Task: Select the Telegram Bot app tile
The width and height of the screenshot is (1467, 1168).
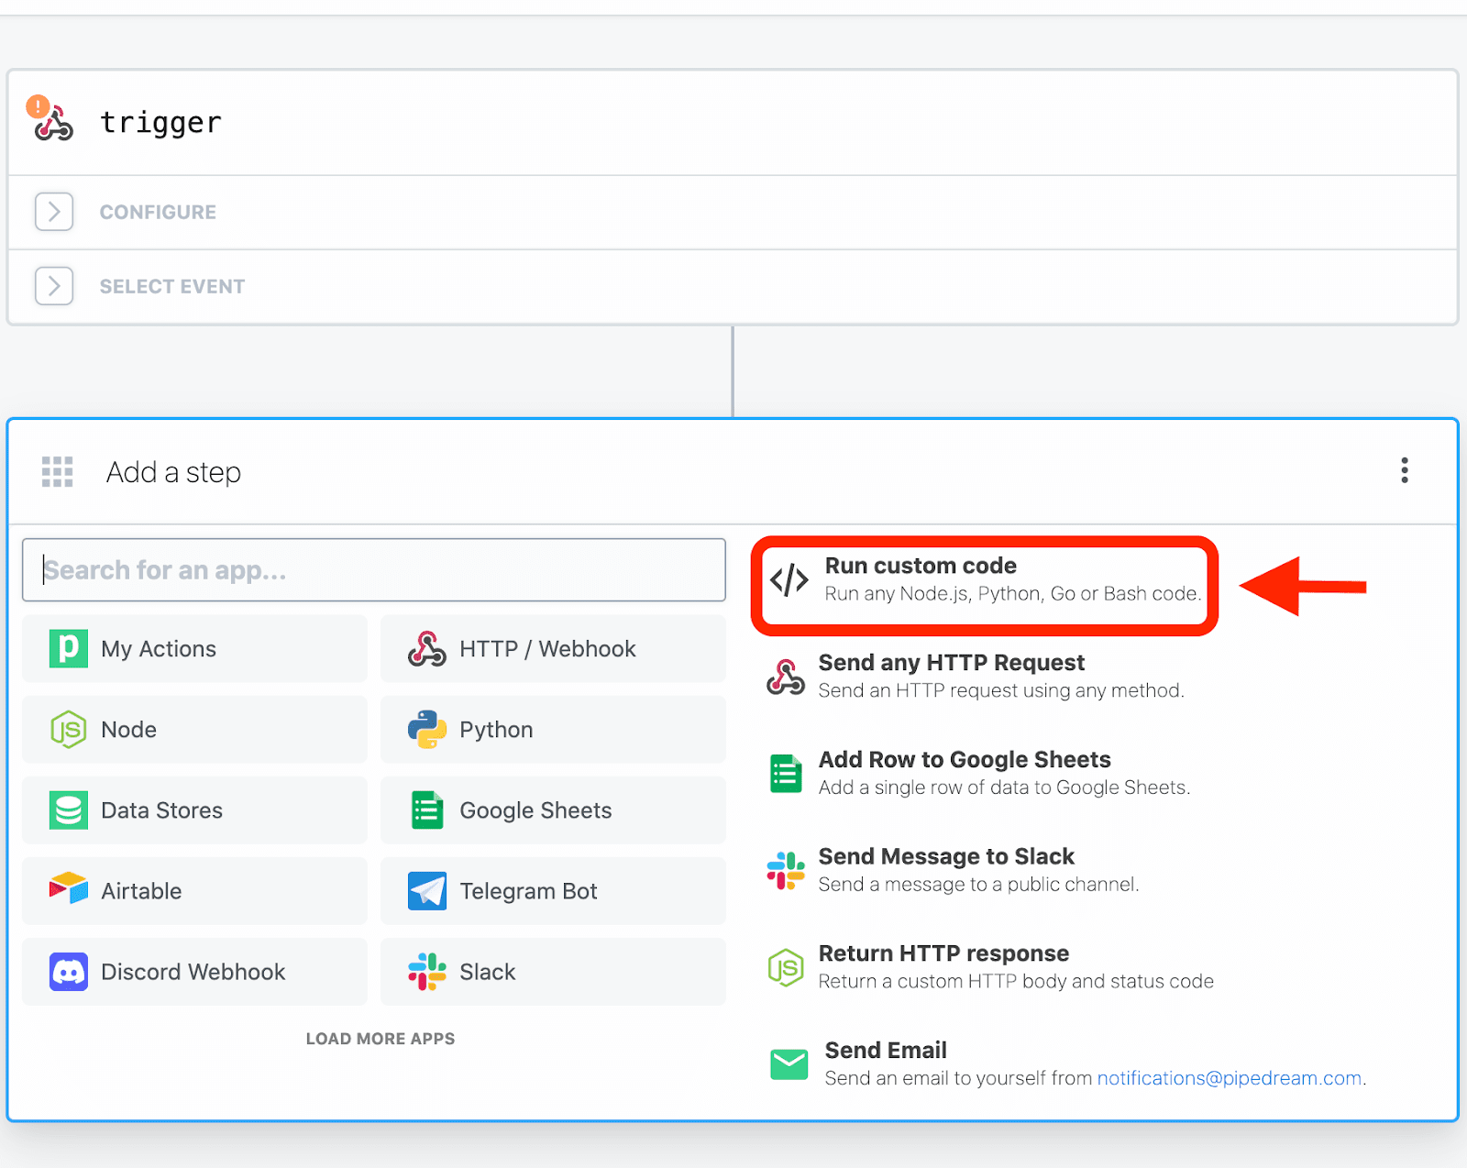Action: point(553,891)
